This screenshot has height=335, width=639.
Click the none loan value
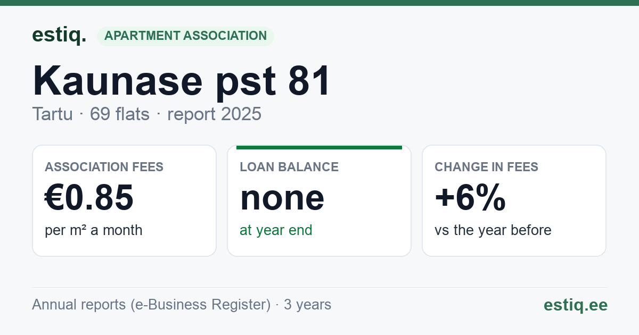[x=282, y=197]
